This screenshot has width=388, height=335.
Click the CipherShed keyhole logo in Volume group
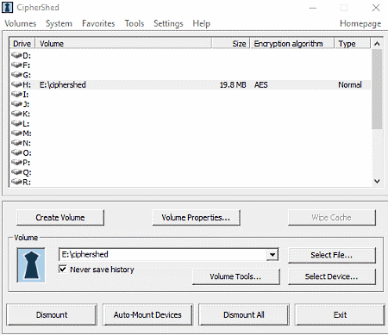click(x=31, y=265)
